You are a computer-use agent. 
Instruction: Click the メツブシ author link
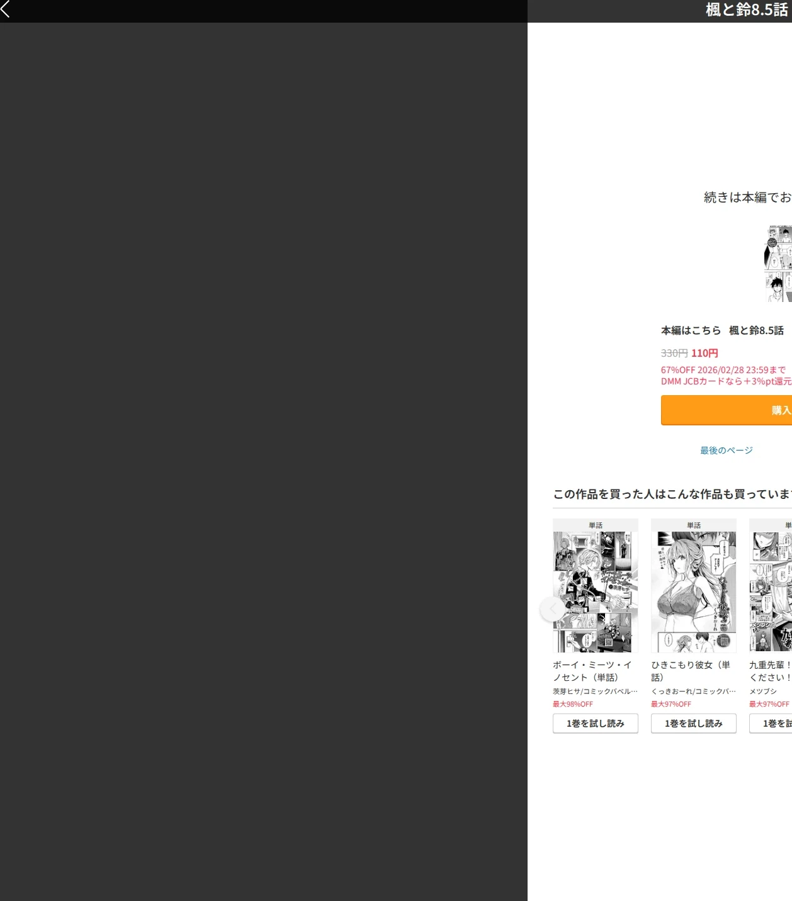(763, 691)
